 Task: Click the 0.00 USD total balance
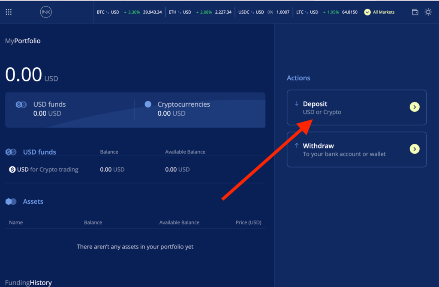point(31,75)
